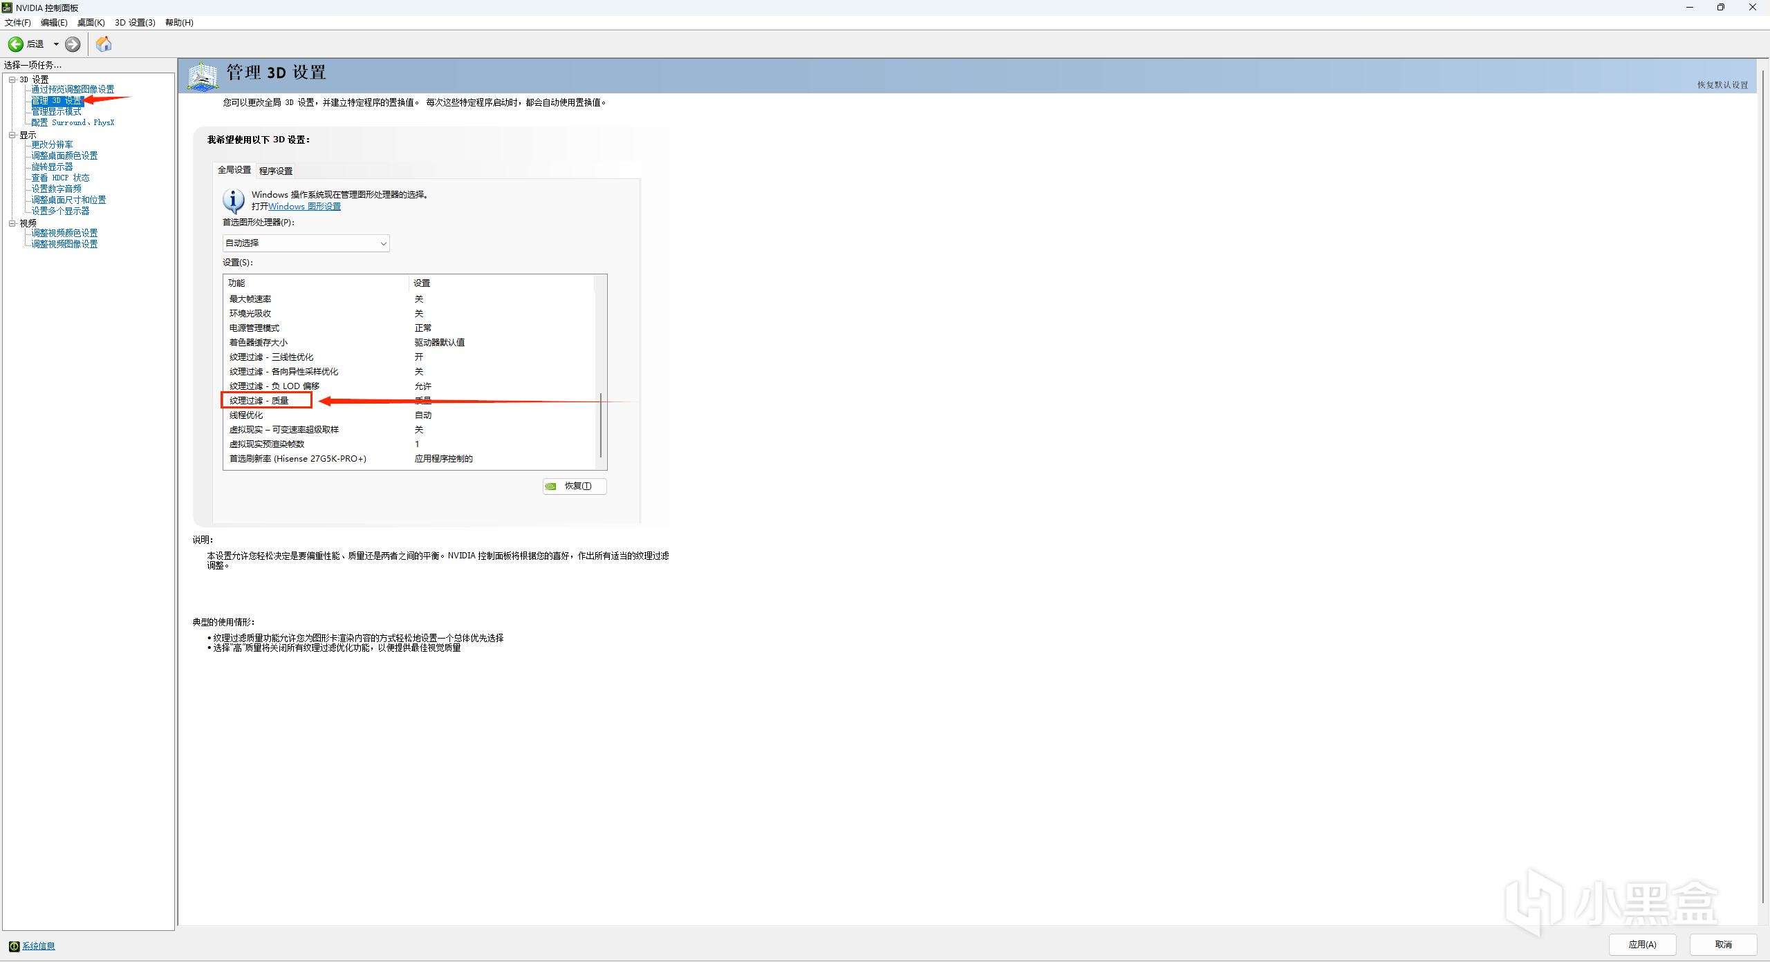Switch to the 程序设置 tab
The image size is (1770, 962).
pos(276,171)
